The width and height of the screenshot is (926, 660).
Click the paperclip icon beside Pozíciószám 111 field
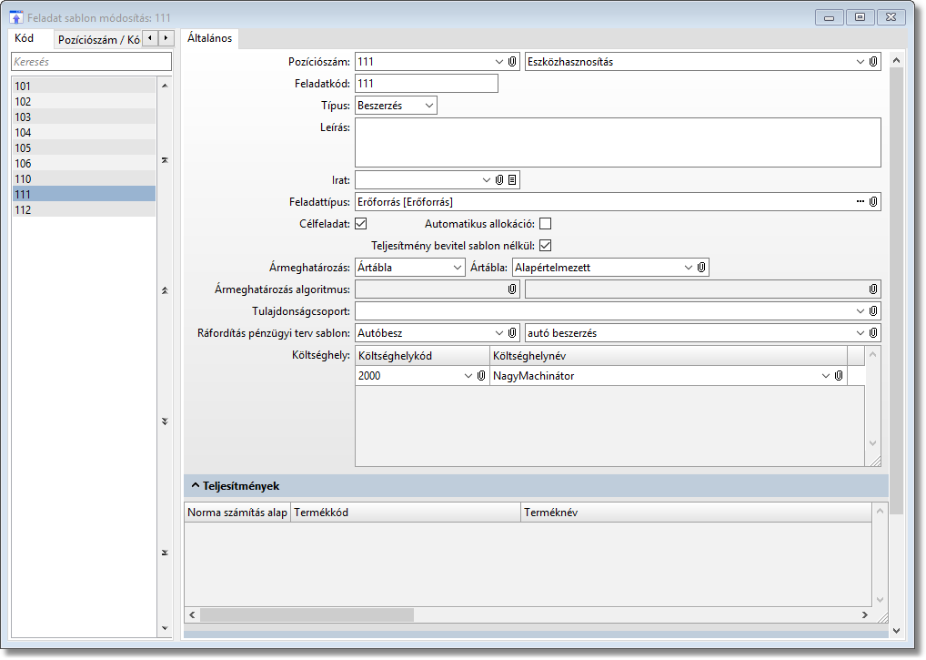(x=512, y=62)
